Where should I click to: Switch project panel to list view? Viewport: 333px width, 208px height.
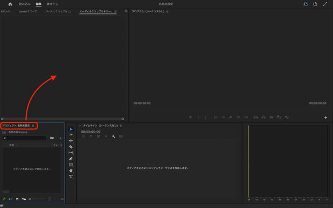point(10,199)
